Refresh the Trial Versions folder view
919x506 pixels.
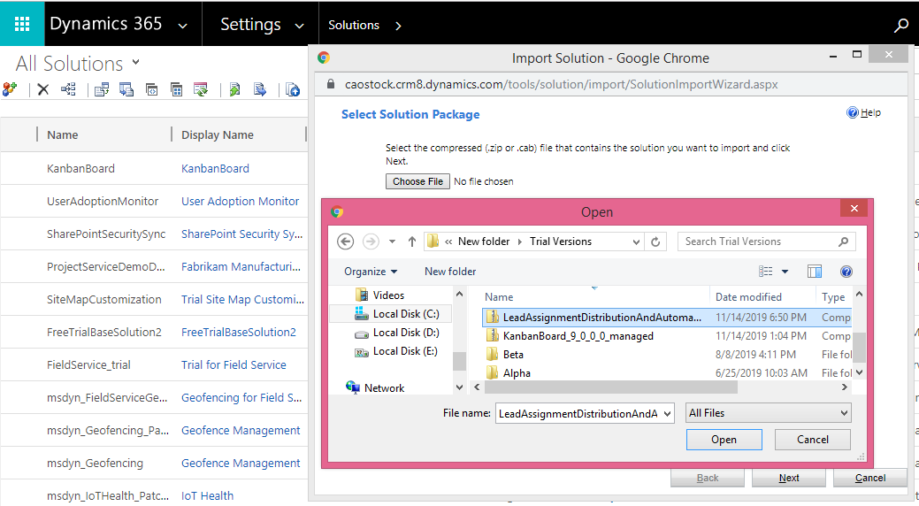point(655,241)
